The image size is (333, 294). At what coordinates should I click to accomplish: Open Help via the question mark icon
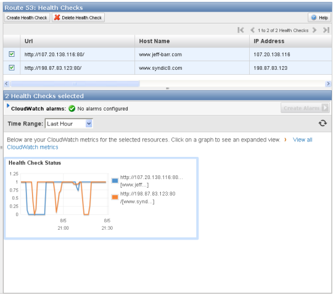tap(314, 18)
